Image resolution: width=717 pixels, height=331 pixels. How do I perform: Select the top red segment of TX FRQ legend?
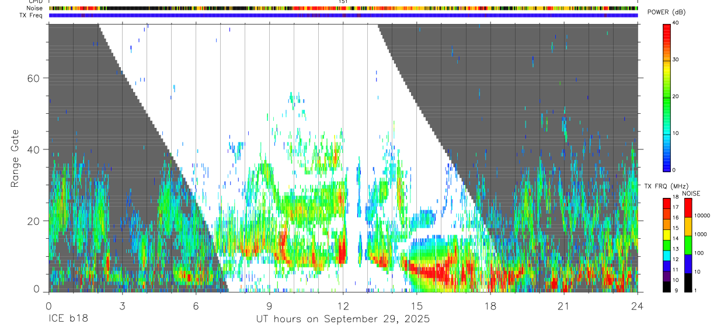667,204
